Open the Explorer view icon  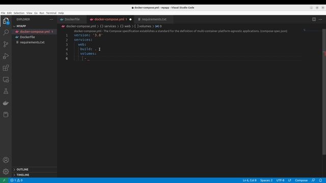pyautogui.click(x=6, y=21)
